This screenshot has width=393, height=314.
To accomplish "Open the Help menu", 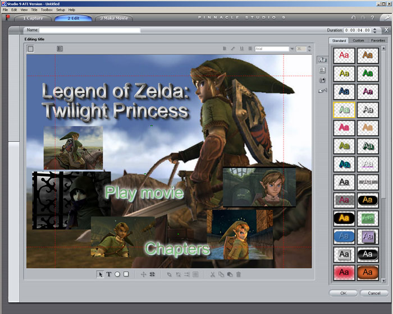I will pos(72,10).
